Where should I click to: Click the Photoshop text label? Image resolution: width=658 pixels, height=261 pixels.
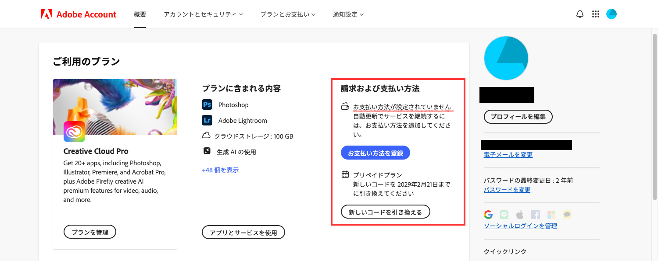(x=233, y=105)
